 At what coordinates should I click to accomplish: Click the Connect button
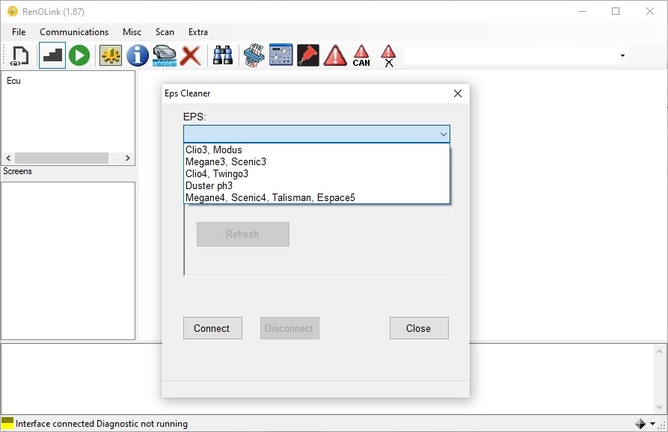coord(212,328)
